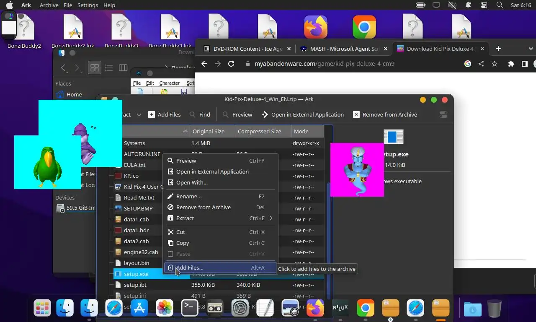This screenshot has height=322, width=536.
Task: Click Preview in the Ark toolbar
Action: tap(237, 114)
